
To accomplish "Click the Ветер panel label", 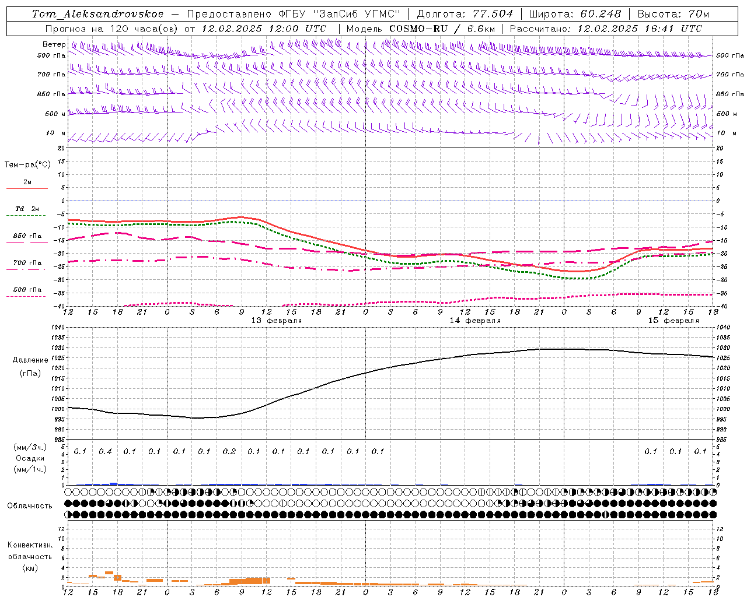I will coord(54,44).
